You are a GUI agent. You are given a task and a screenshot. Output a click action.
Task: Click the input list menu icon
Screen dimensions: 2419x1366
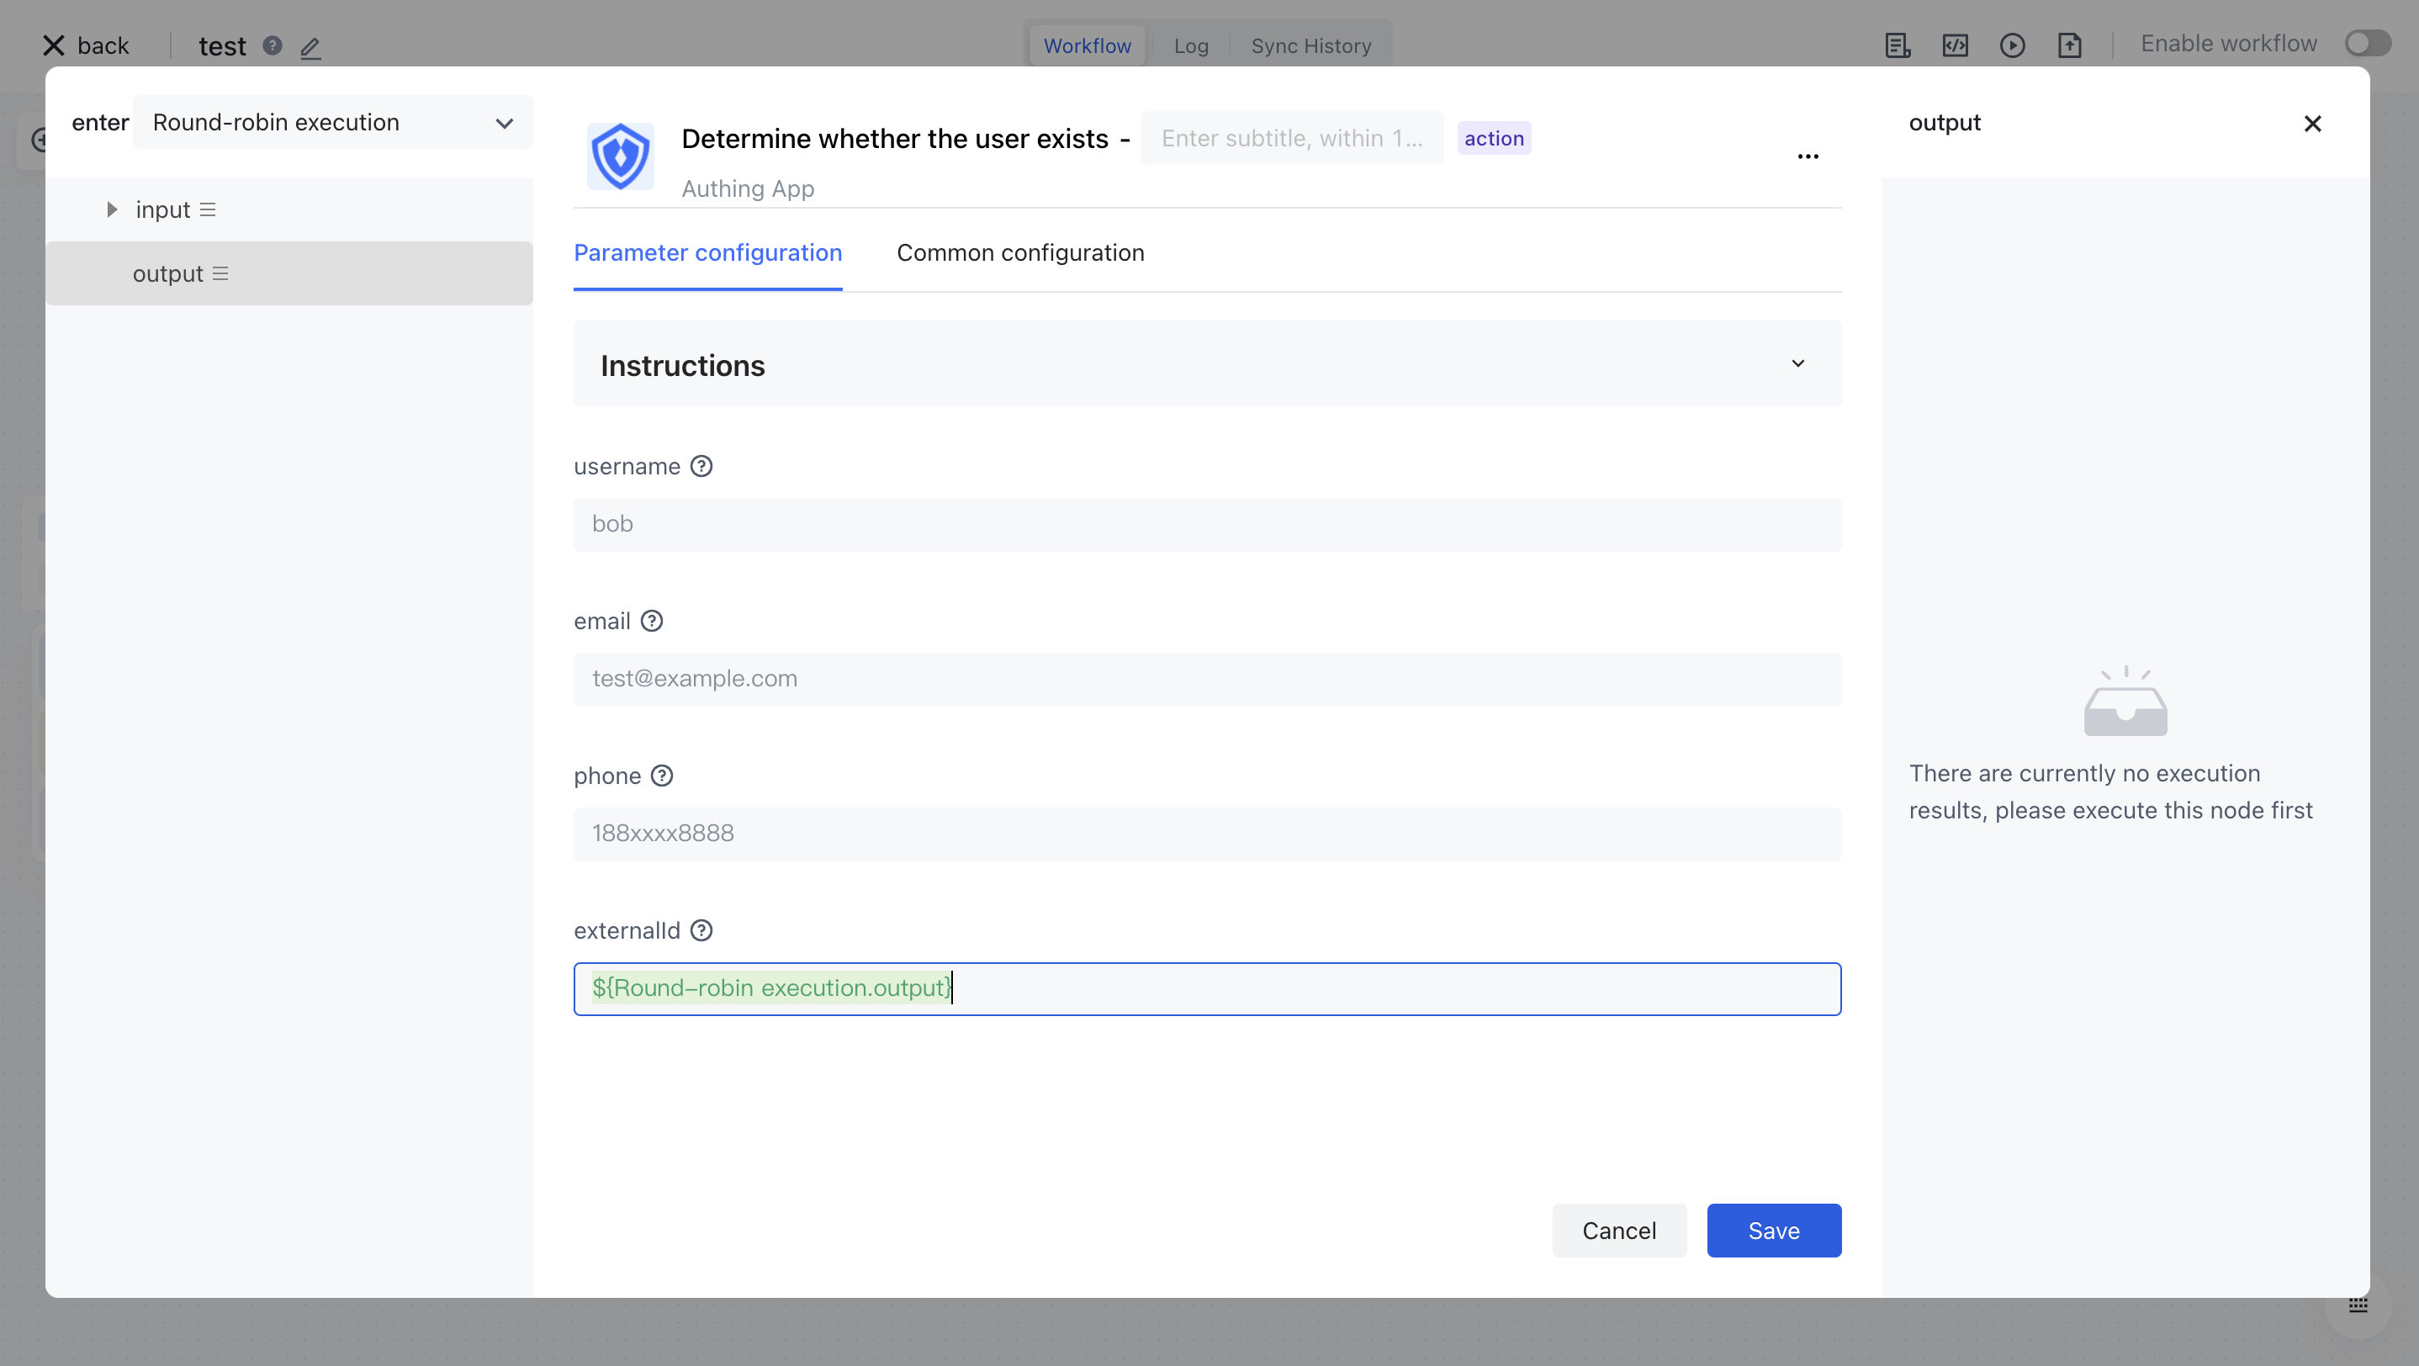click(x=208, y=210)
